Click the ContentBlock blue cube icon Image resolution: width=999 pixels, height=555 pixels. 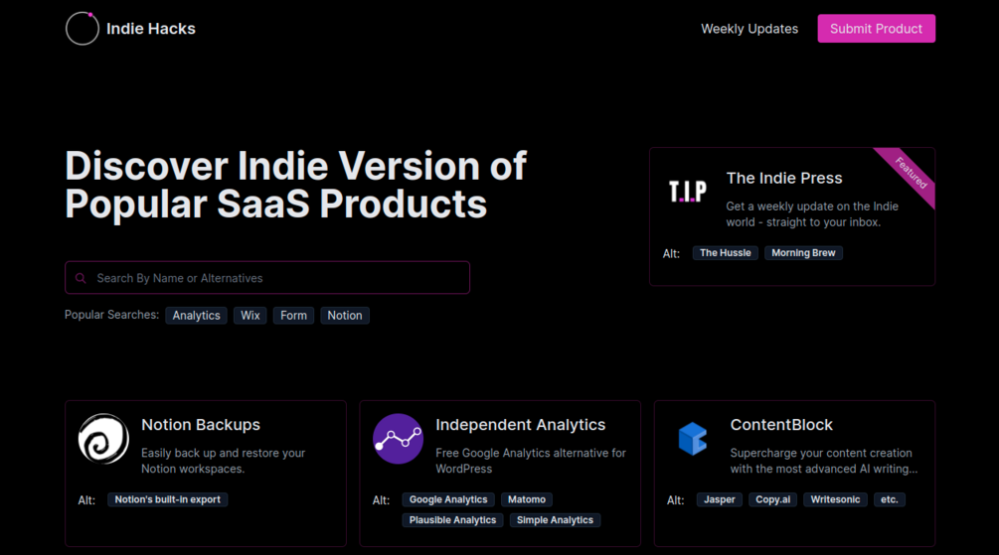[x=692, y=438]
